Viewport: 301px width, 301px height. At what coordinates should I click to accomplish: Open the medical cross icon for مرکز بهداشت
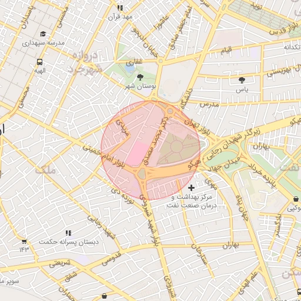pyautogui.click(x=191, y=188)
